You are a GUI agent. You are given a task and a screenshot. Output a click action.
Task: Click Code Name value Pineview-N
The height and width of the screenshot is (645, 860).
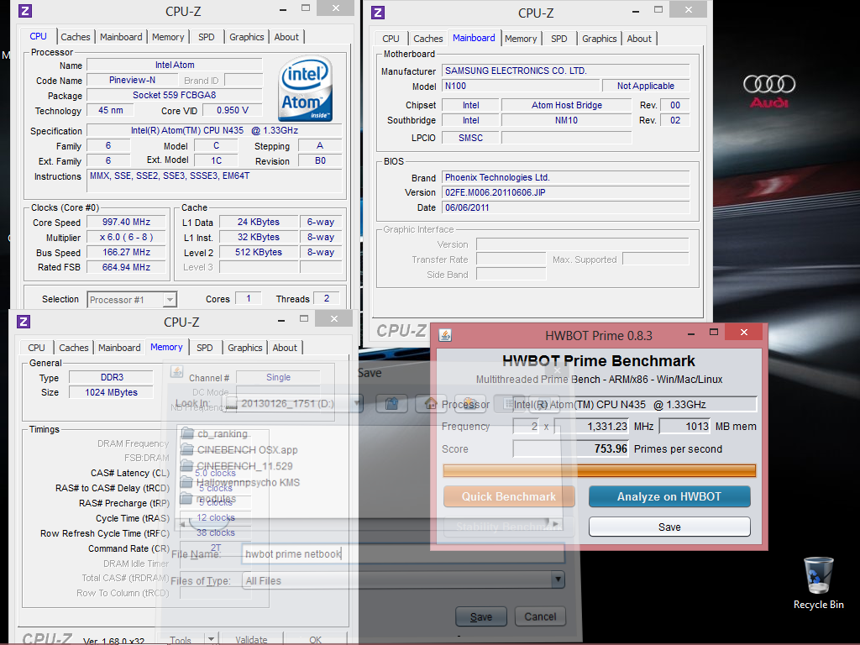132,80
